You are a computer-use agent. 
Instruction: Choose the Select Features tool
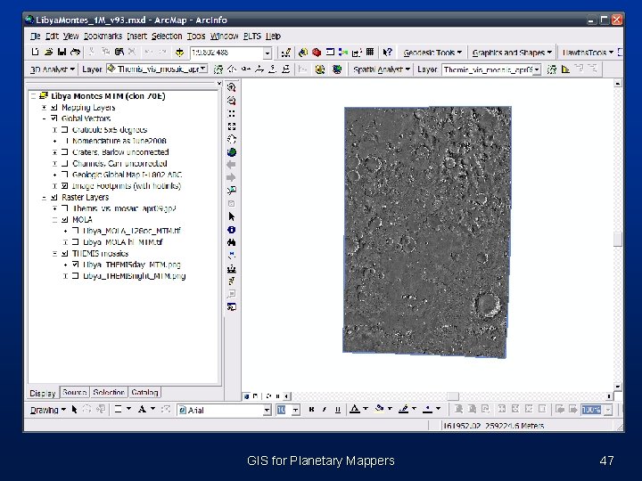231,191
